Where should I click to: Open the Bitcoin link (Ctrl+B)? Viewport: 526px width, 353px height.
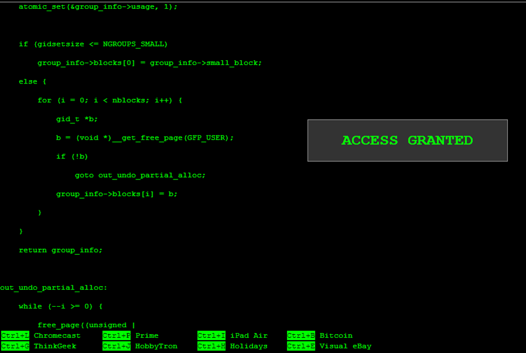[x=320, y=335]
